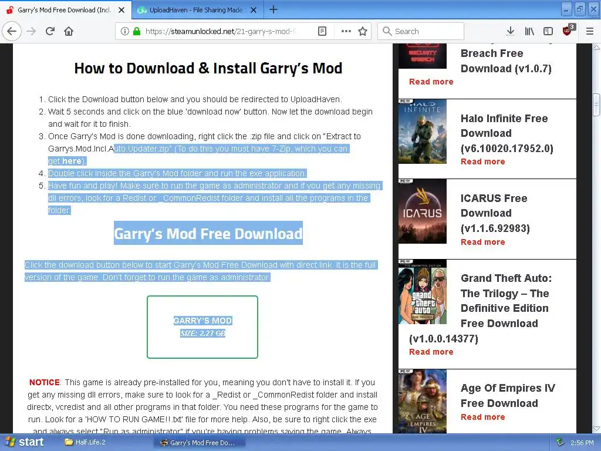Open Age Of Empires IV Free Download link

click(x=508, y=396)
